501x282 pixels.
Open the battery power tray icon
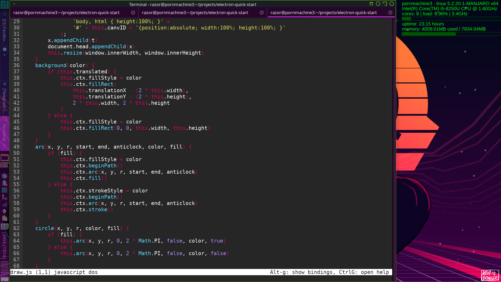4,197
